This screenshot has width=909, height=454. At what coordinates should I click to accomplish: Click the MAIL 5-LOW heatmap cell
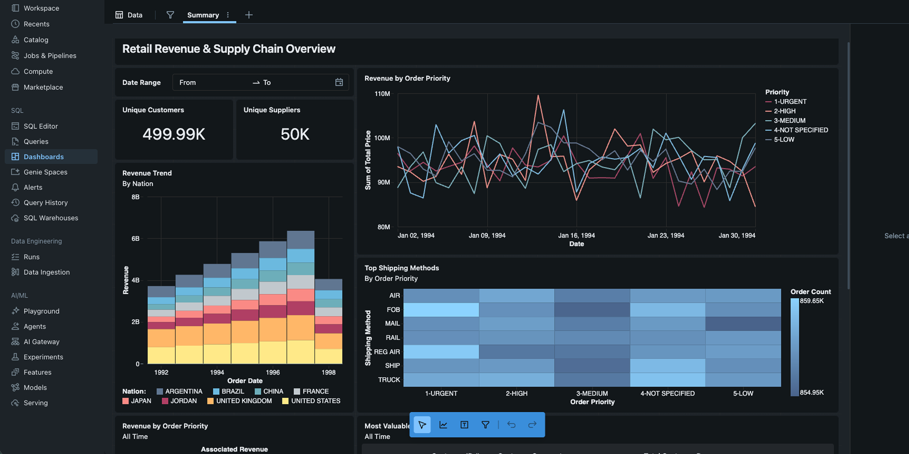pyautogui.click(x=743, y=324)
